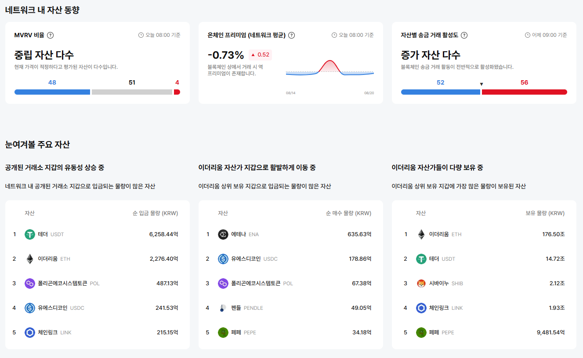Click Tether icon in 순 입금 물량 list
This screenshot has height=358, width=583.
coord(30,234)
